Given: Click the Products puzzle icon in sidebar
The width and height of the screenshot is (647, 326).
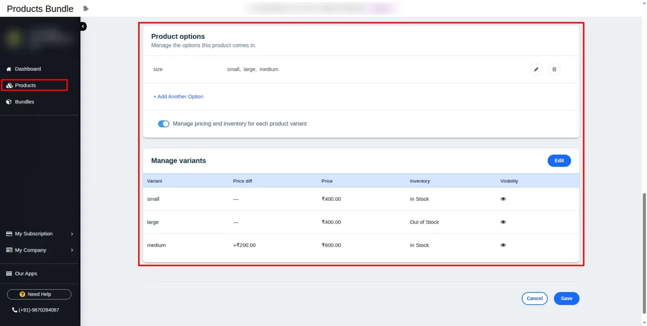Looking at the screenshot, I should point(9,85).
